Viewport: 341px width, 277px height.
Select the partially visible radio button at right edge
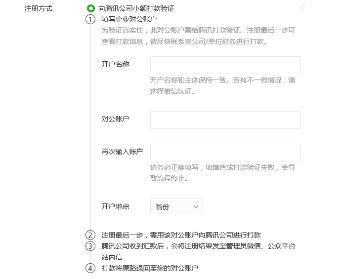pos(304,8)
